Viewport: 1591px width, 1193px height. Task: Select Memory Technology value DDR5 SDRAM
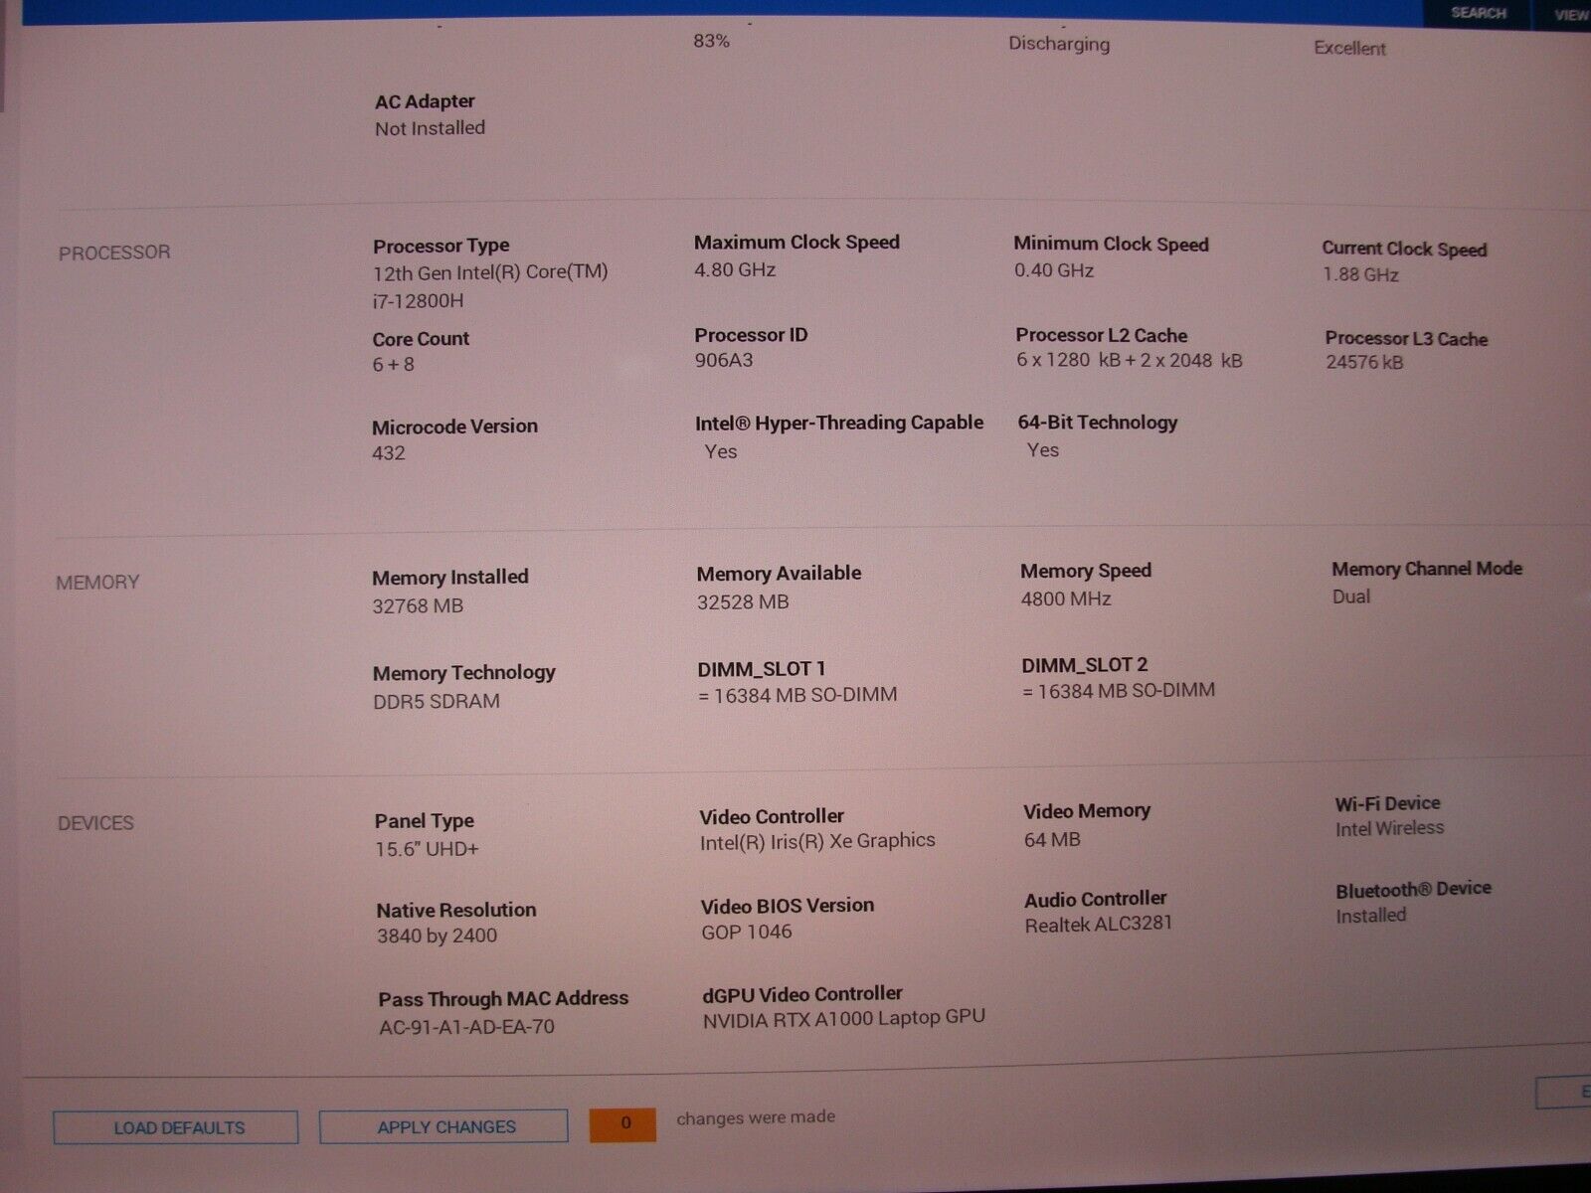437,701
